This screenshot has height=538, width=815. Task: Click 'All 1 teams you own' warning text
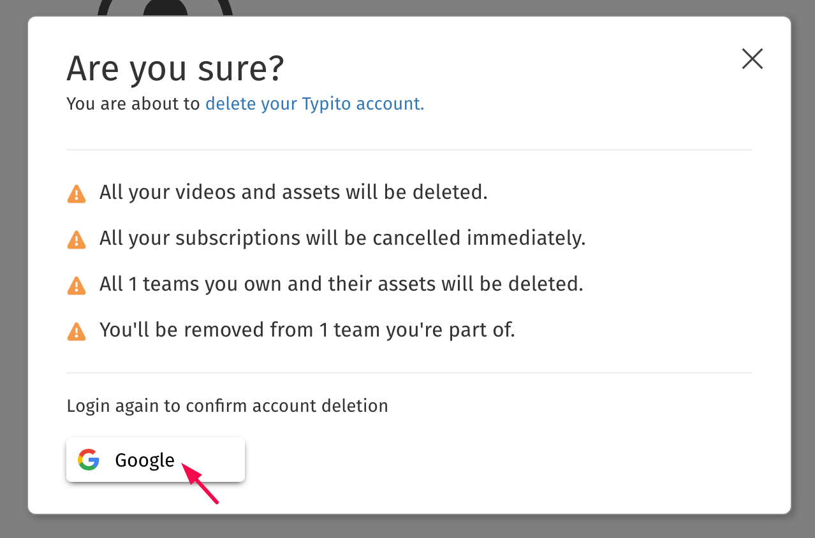(341, 284)
